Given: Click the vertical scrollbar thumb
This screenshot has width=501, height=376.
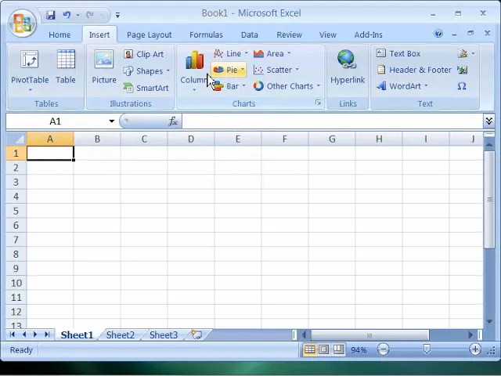Looking at the screenshot, I should (489, 200).
